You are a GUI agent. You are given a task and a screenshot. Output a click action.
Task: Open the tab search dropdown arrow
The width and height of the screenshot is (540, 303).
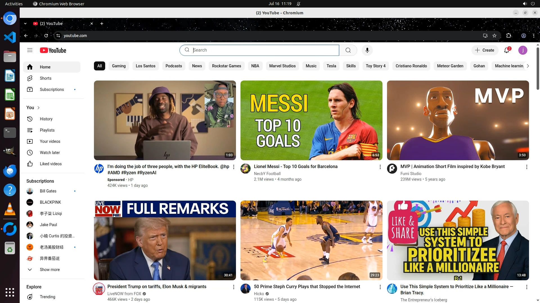(x=25, y=24)
